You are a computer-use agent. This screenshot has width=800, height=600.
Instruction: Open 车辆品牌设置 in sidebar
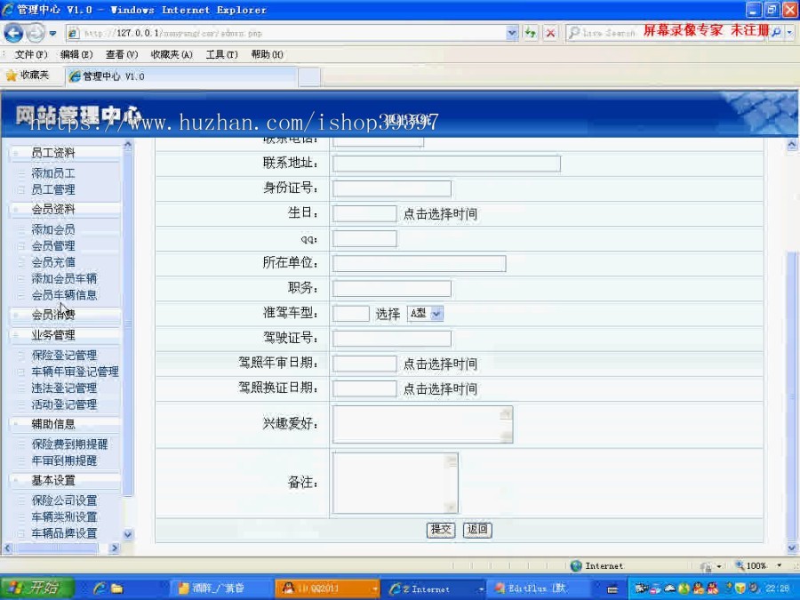click(x=64, y=533)
